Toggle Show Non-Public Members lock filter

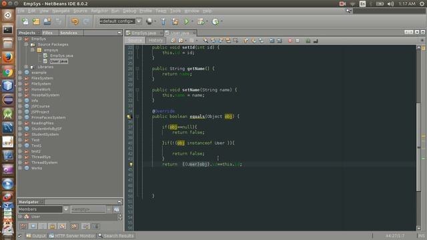[52, 226]
